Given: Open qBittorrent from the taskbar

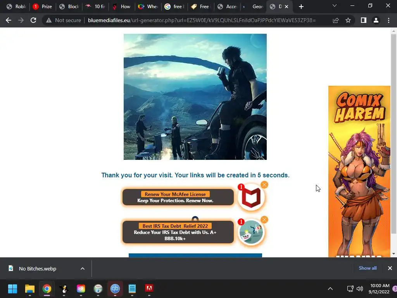Looking at the screenshot, I should [x=115, y=289].
